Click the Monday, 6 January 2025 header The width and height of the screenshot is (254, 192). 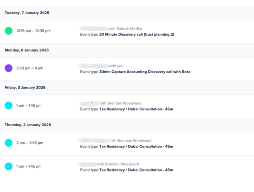coord(26,50)
